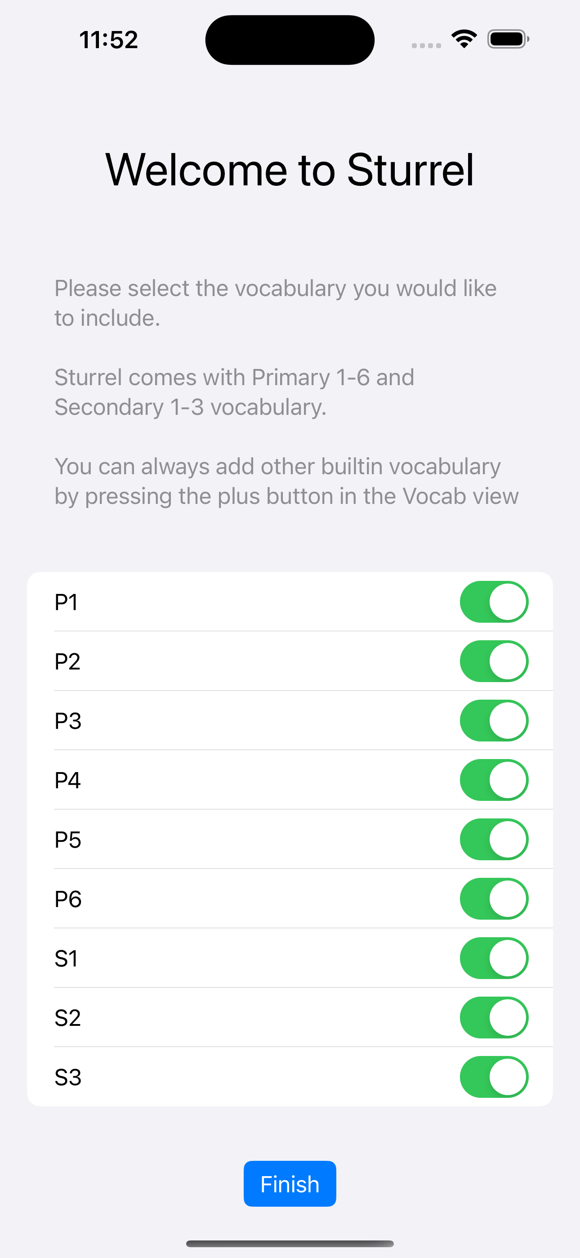Tap the blue Finish button
The image size is (580, 1258).
click(290, 1184)
